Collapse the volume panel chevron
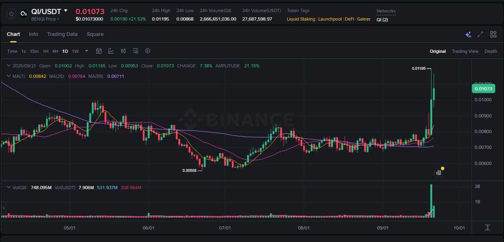Viewport: 504px width, 242px height. click(x=9, y=187)
